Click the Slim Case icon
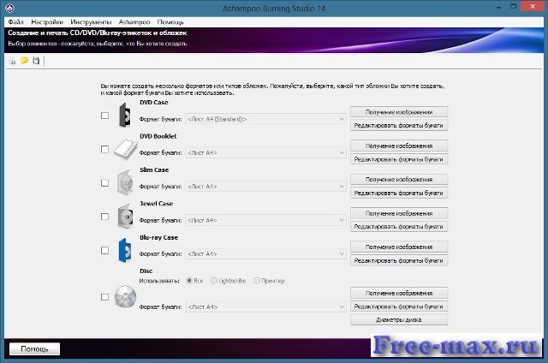Image resolution: width=548 pixels, height=363 pixels. [125, 182]
